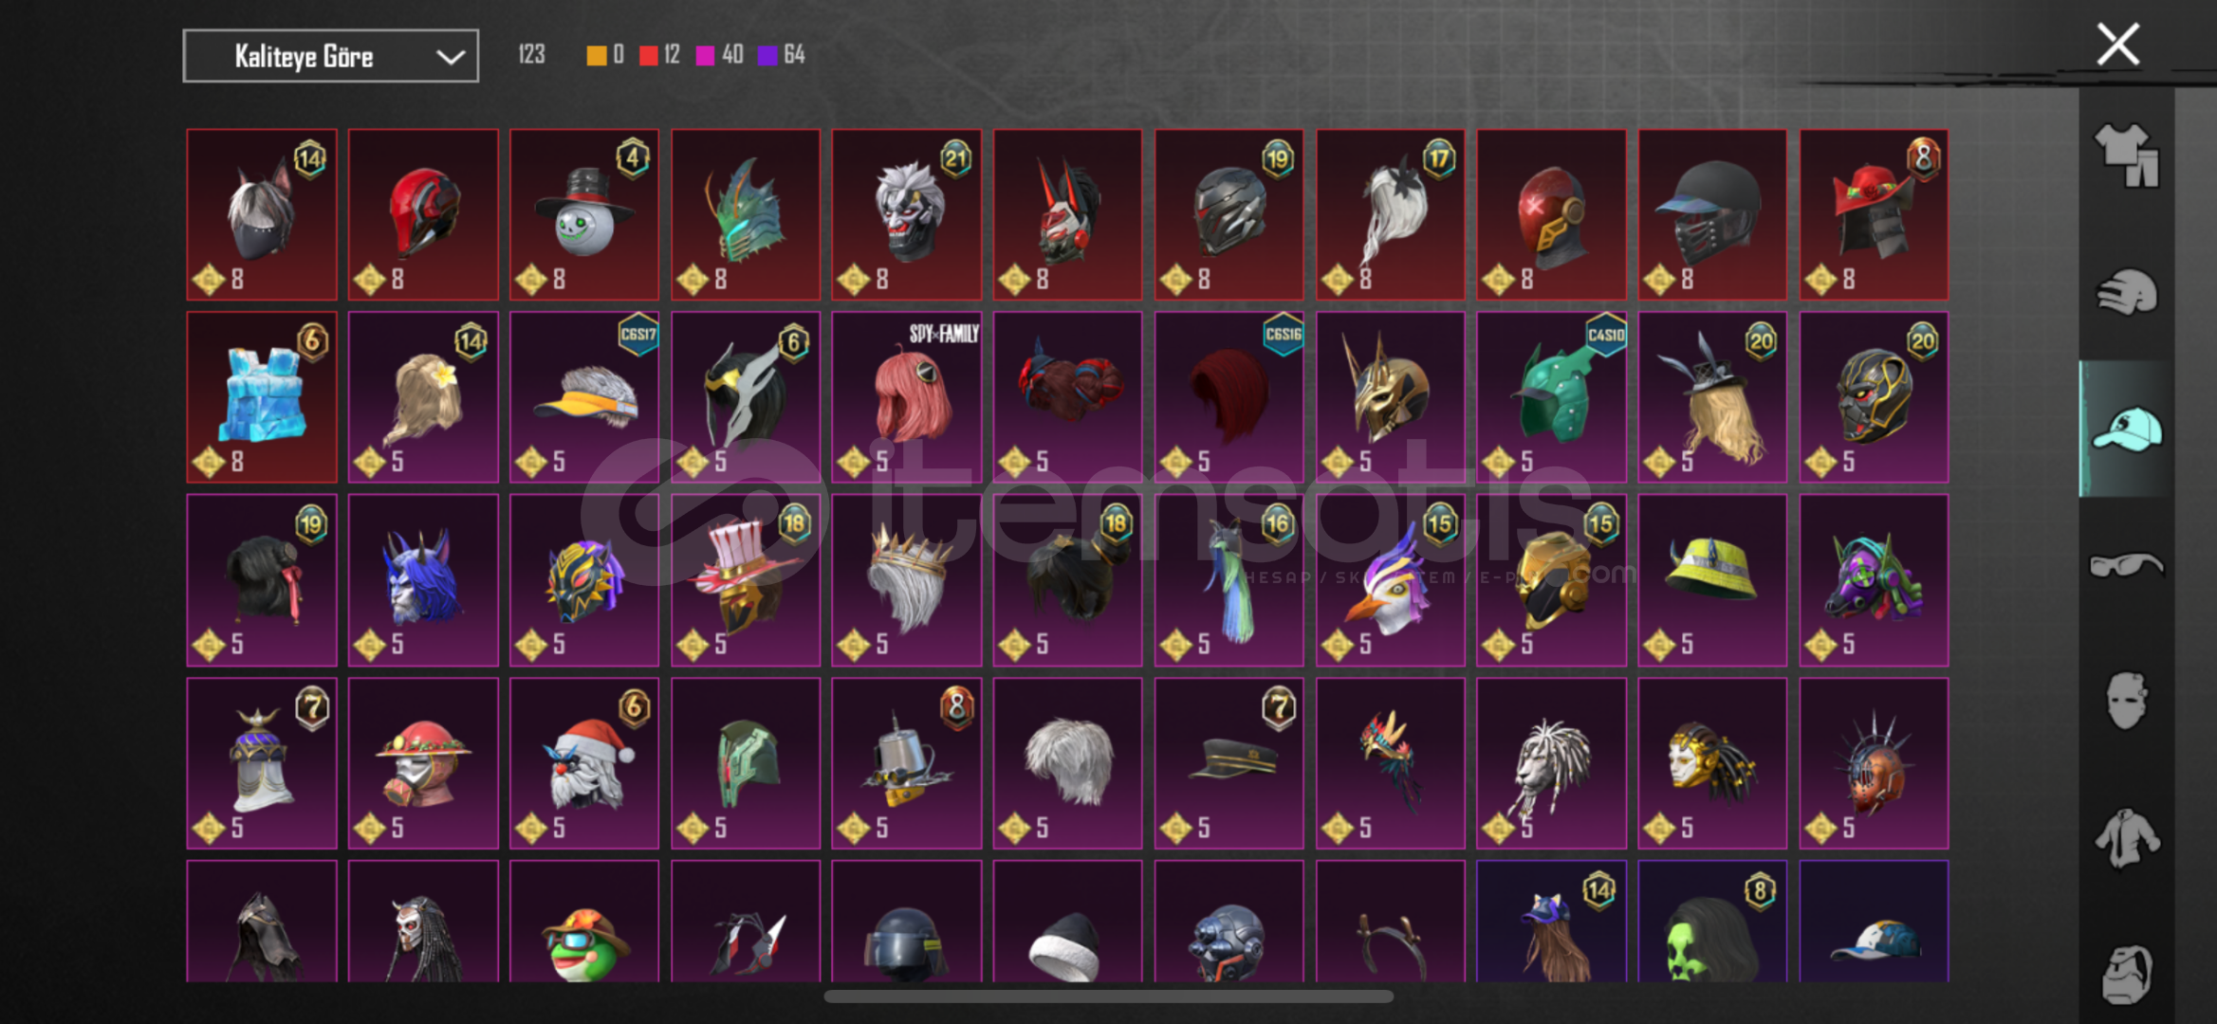The height and width of the screenshot is (1024, 2217).
Task: Select the jacket category icon in sidebar
Action: tap(2126, 837)
